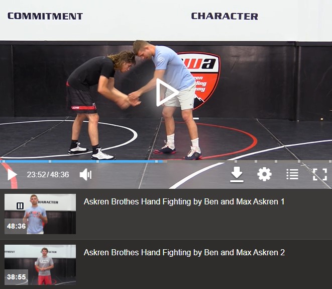Click the small play button in control bar
The height and width of the screenshot is (289, 332).
click(x=12, y=175)
